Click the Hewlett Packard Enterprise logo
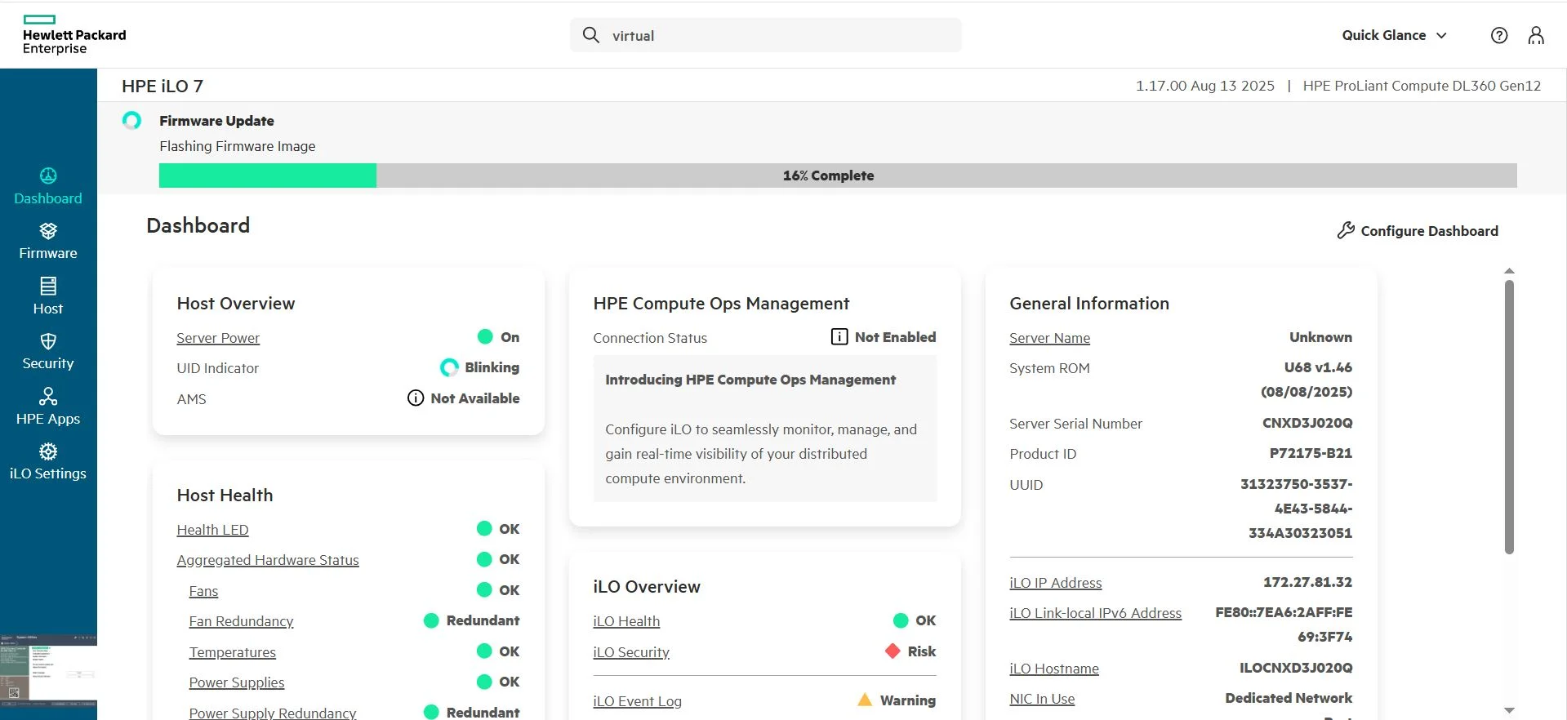Screen dimensions: 1567x720 74,34
